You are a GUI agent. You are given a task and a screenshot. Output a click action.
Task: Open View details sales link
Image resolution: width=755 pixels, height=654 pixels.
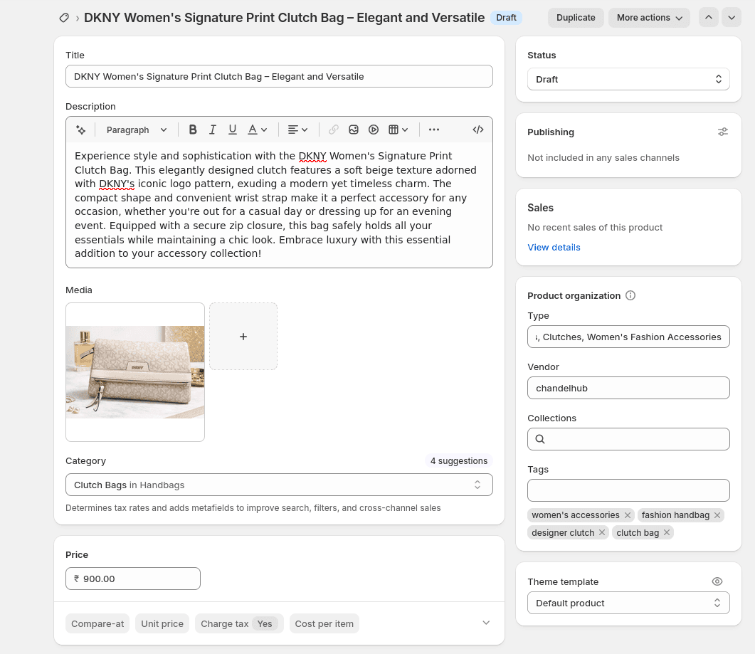coord(554,248)
